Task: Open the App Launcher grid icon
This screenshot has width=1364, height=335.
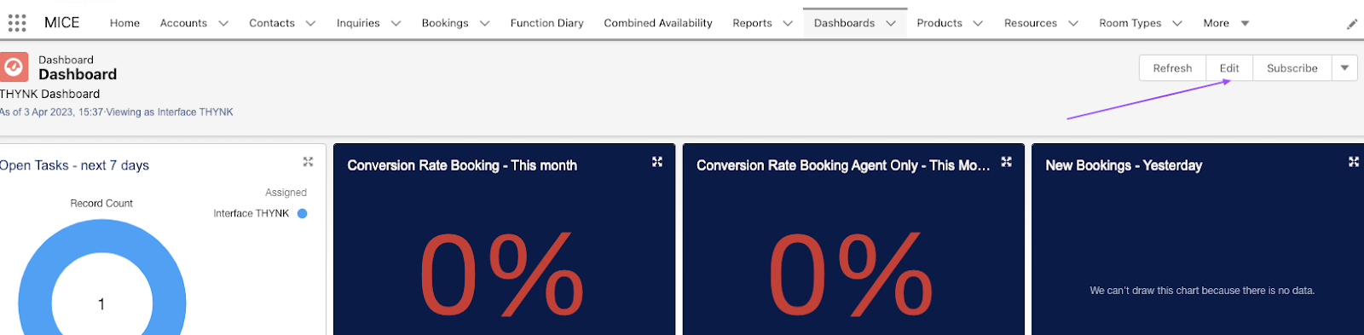Action: coord(17,23)
